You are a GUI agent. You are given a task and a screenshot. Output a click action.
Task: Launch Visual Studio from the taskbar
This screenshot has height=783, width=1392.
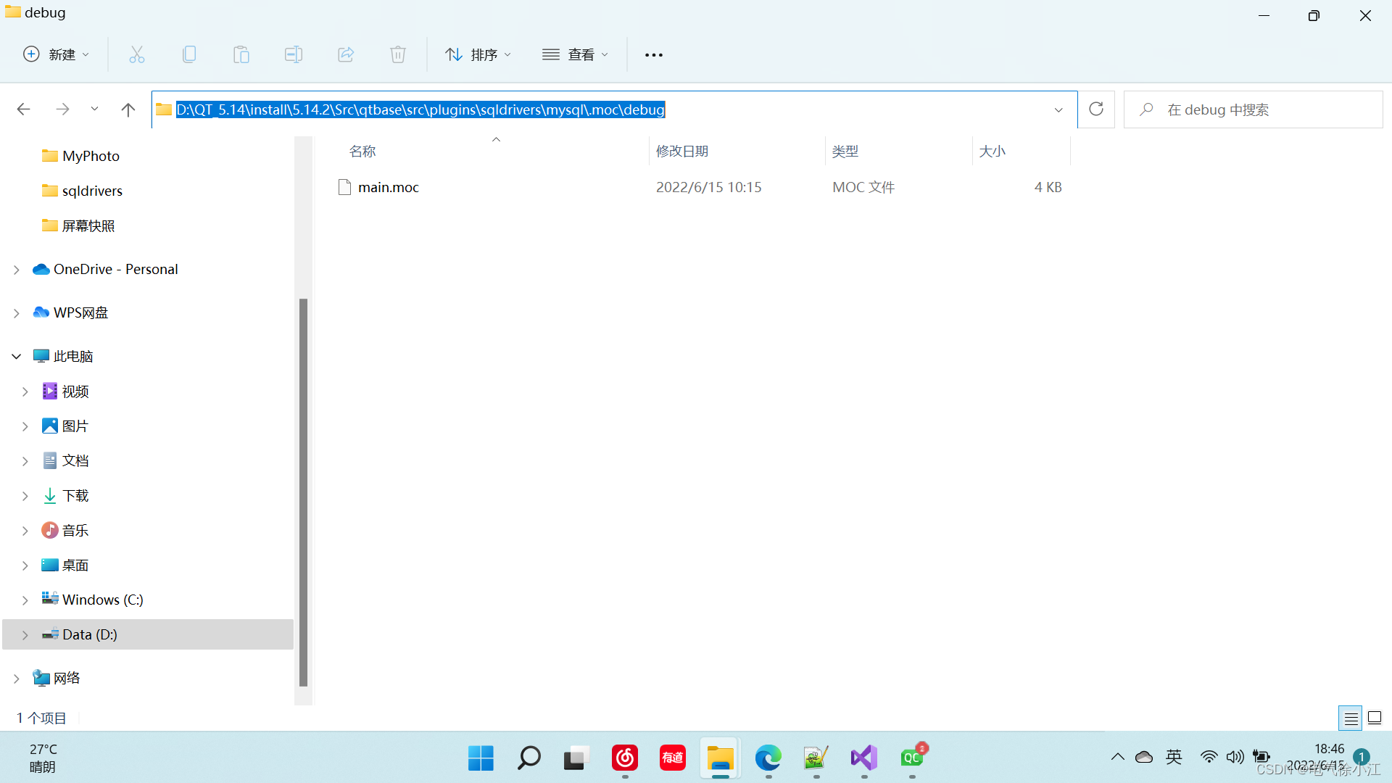pos(863,758)
